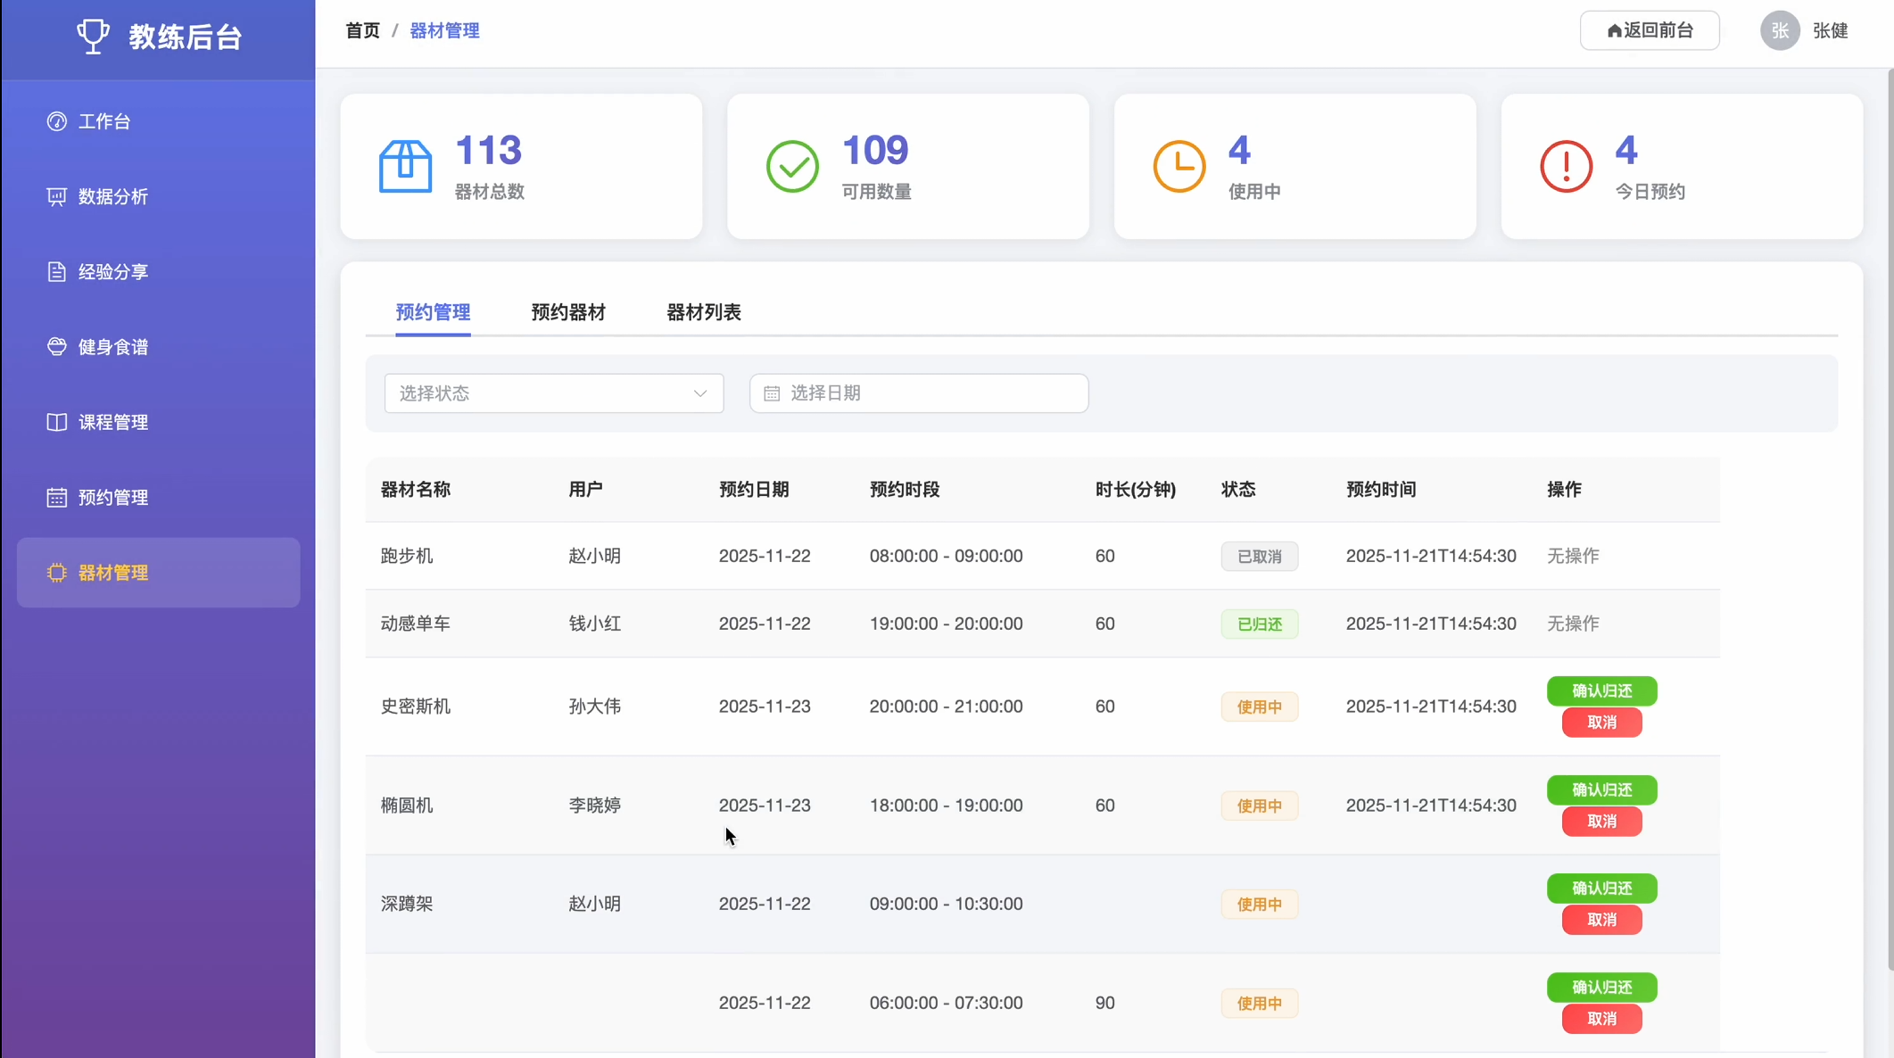Click the 张 user avatar icon
Screen dimensions: 1894x1058
pos(1779,31)
